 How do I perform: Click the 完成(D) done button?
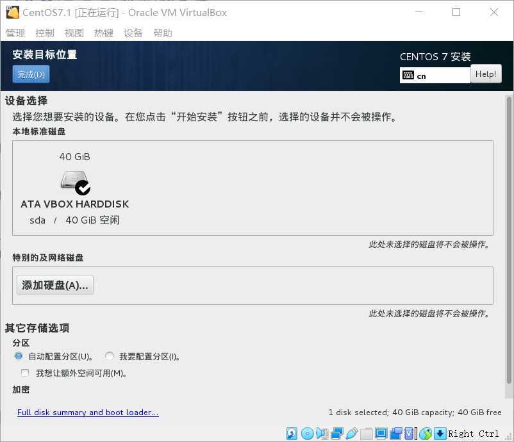tap(31, 74)
